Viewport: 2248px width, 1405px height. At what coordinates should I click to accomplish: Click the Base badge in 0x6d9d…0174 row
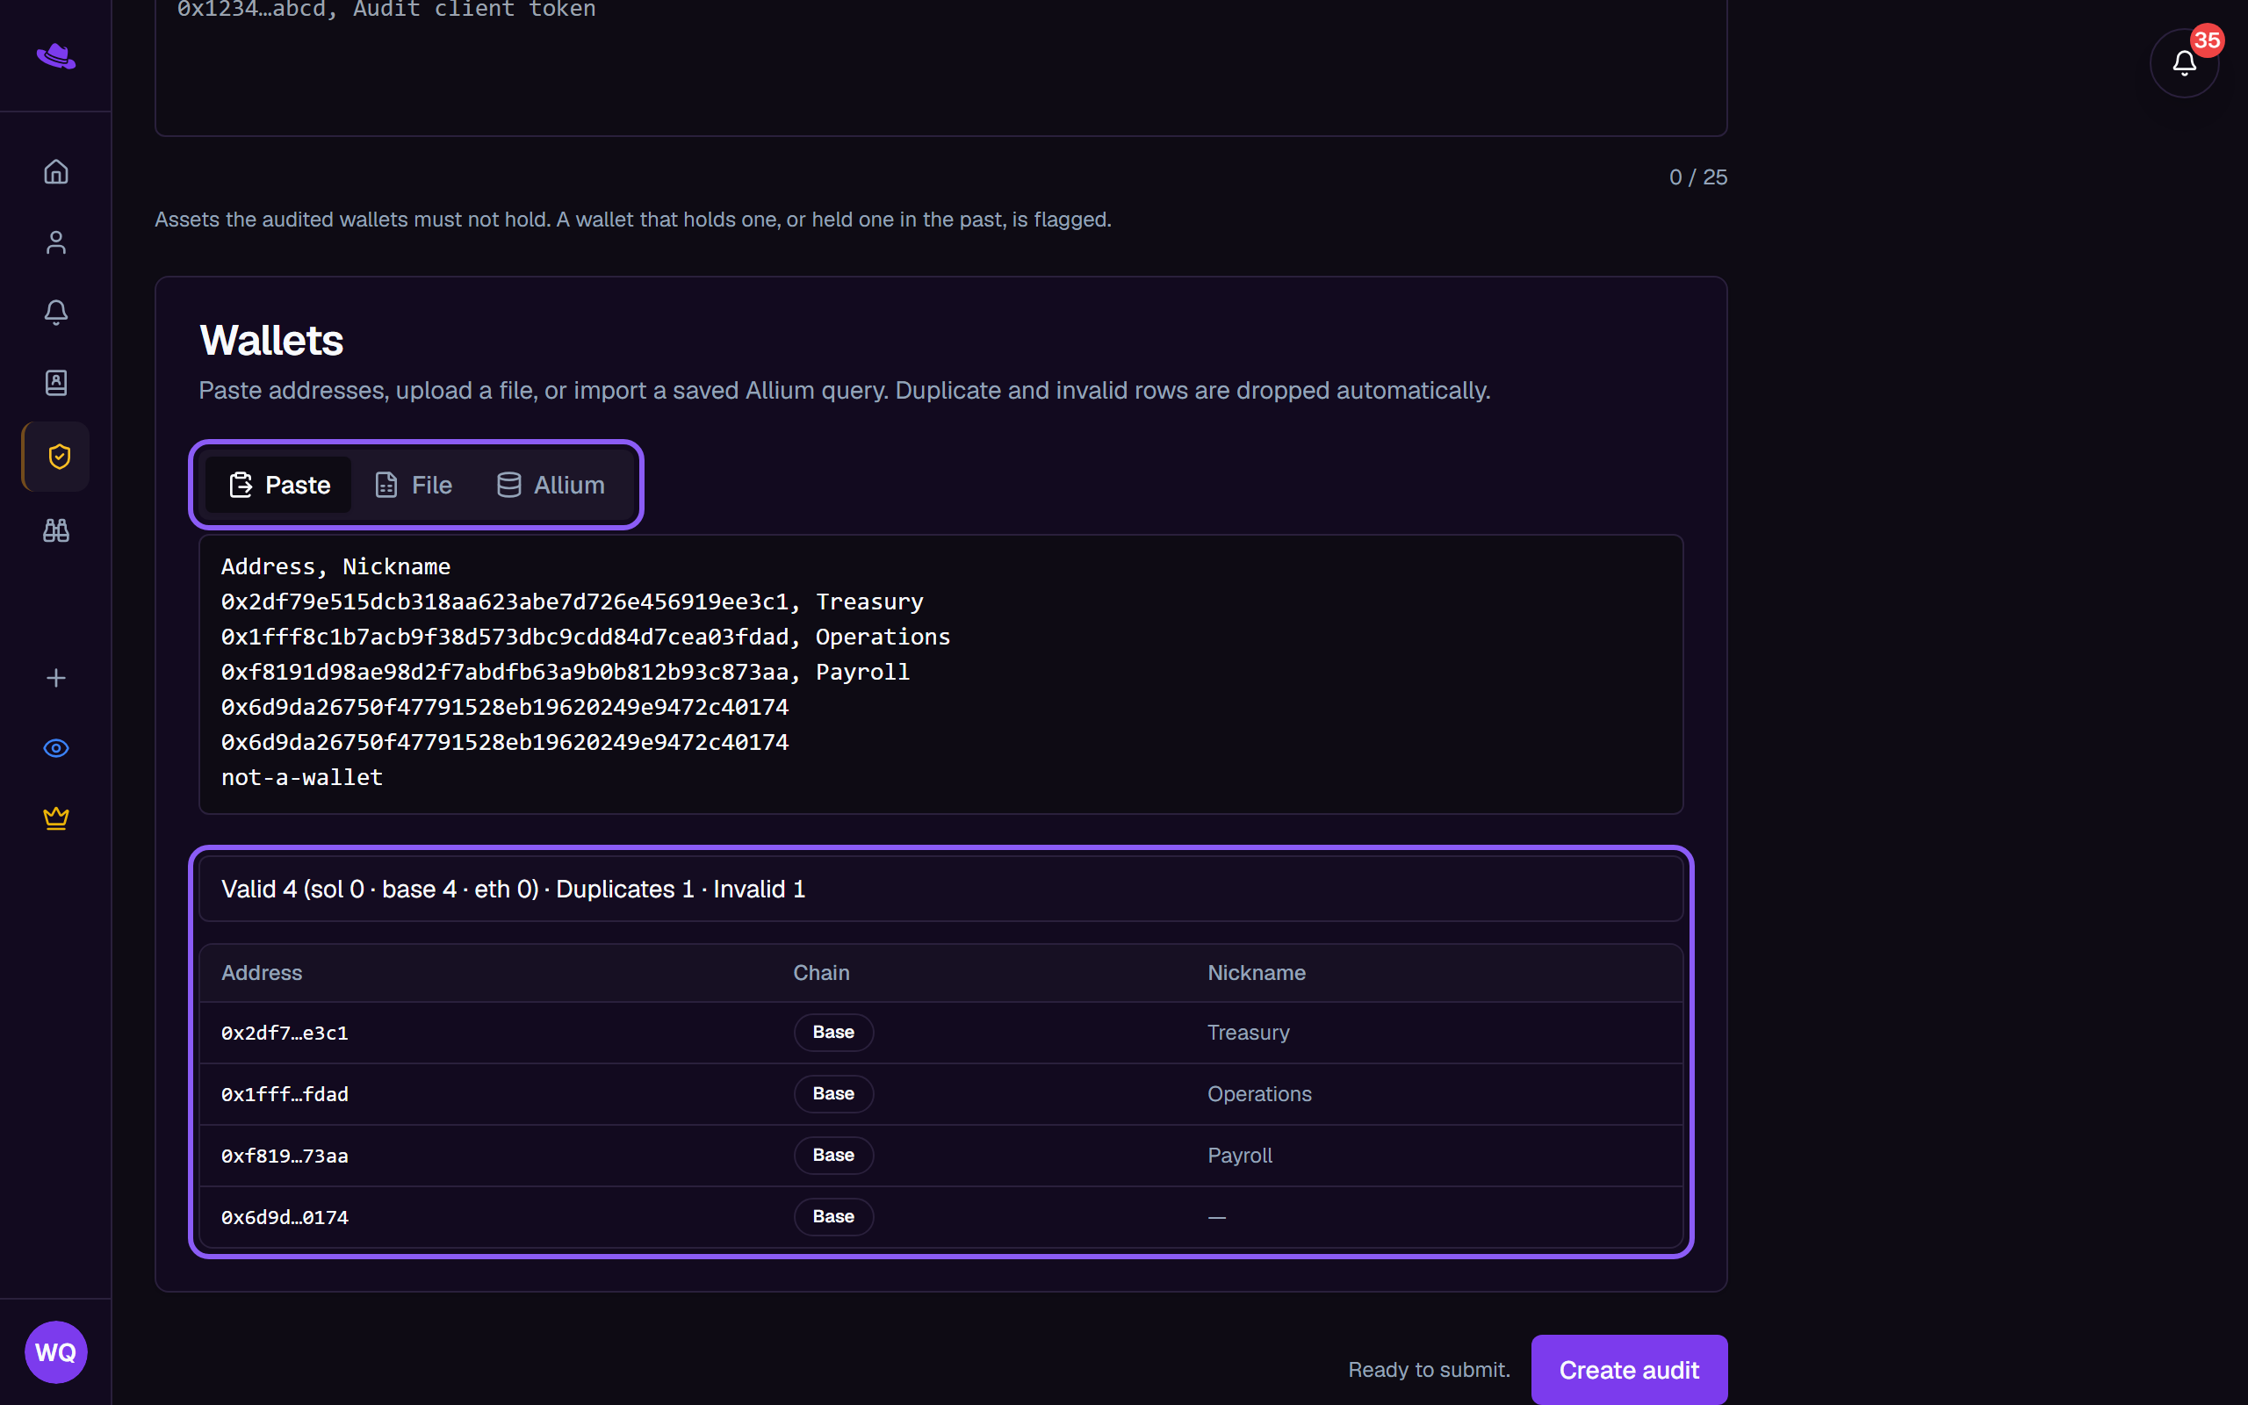833,1216
